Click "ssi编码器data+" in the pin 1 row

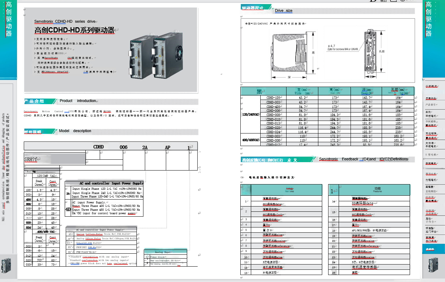point(273,204)
